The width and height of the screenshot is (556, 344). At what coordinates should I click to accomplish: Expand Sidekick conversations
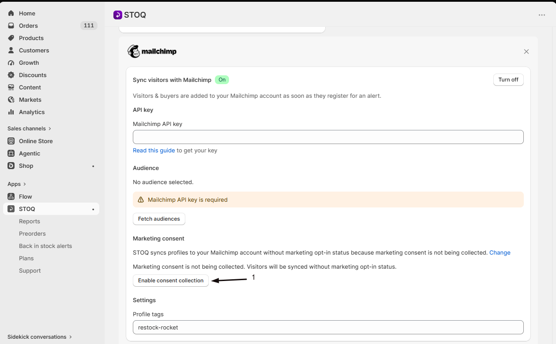(40, 337)
